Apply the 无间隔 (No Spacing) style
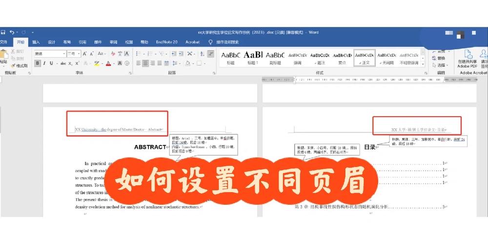The height and width of the screenshot is (244, 488). point(386,58)
